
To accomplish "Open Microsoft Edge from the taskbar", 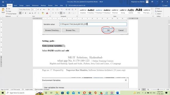I will click(x=68, y=93).
